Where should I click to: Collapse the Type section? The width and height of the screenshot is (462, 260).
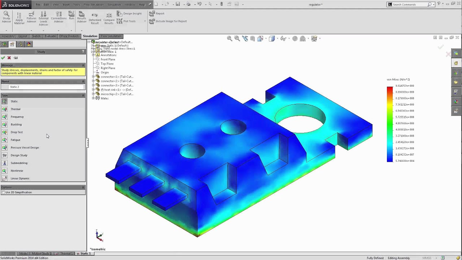click(83, 95)
